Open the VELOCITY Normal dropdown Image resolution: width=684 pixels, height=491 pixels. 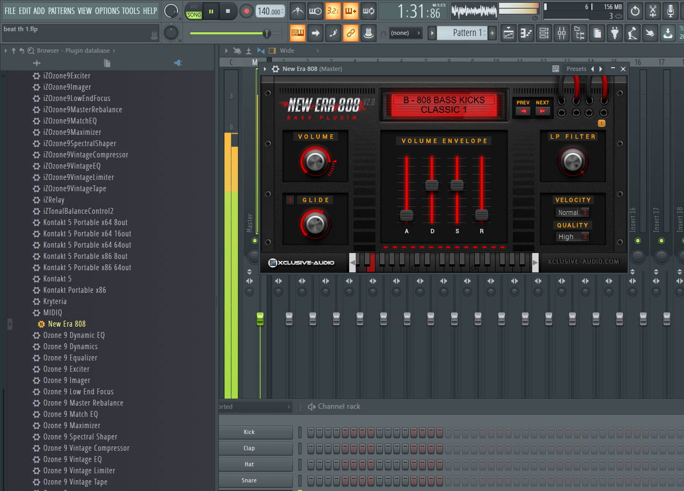(x=572, y=213)
